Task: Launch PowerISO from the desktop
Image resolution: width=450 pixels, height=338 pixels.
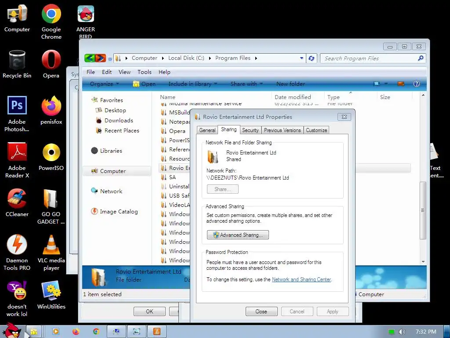Action: [51, 157]
